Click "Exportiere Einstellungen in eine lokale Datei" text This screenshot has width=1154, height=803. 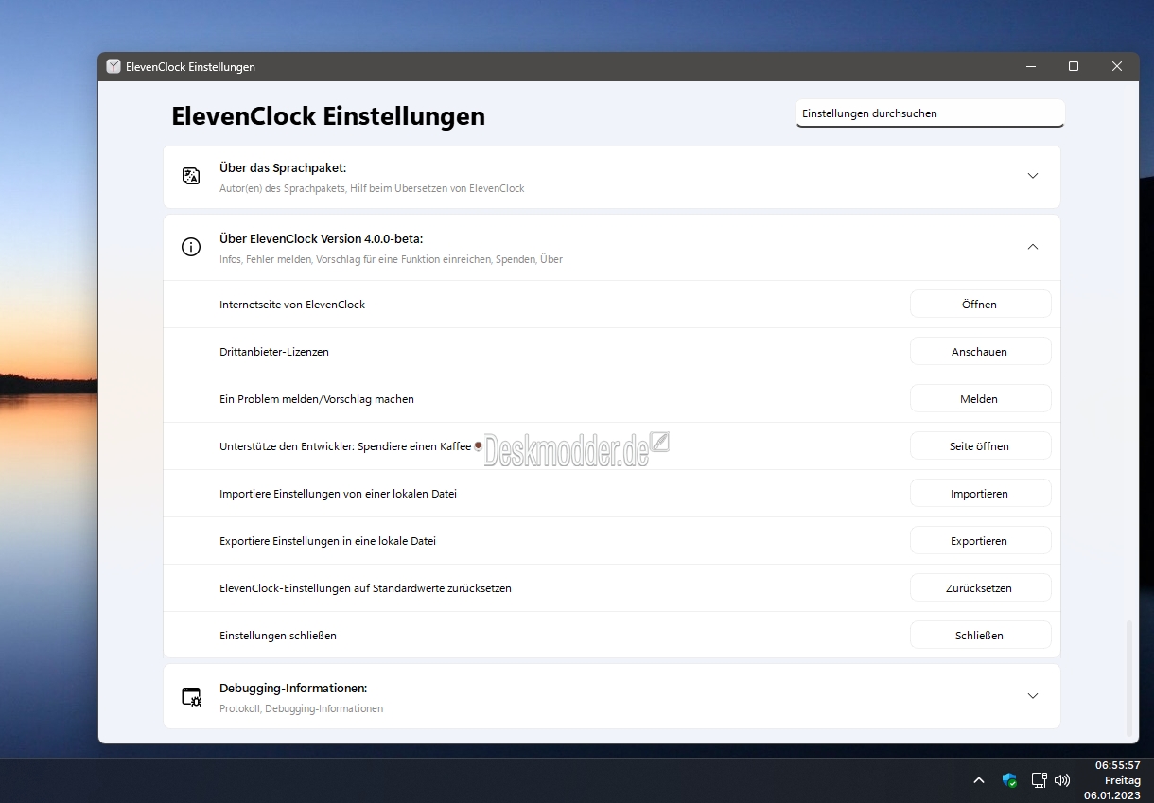(x=327, y=541)
